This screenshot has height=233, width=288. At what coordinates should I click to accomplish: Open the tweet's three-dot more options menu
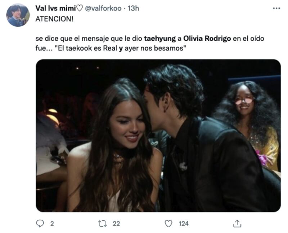276,8
